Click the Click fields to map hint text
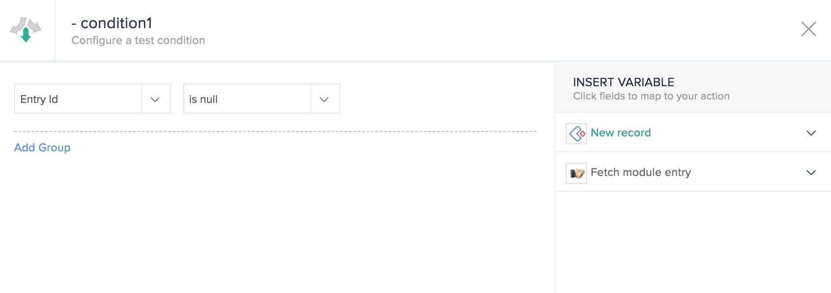831x293 pixels. coord(651,96)
